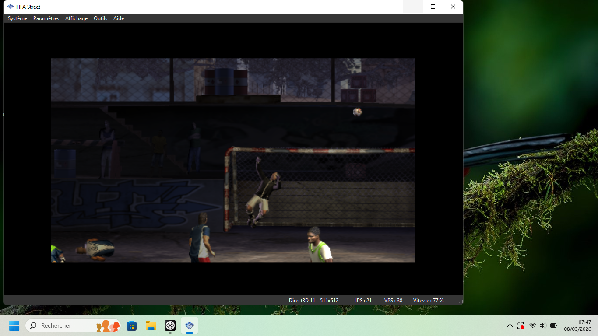This screenshot has height=336, width=598.
Task: Click the PCSX2 emulator taskbar icon
Action: click(x=190, y=325)
